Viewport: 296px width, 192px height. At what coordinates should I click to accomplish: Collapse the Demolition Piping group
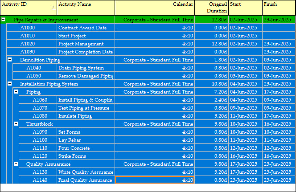click(x=10, y=60)
